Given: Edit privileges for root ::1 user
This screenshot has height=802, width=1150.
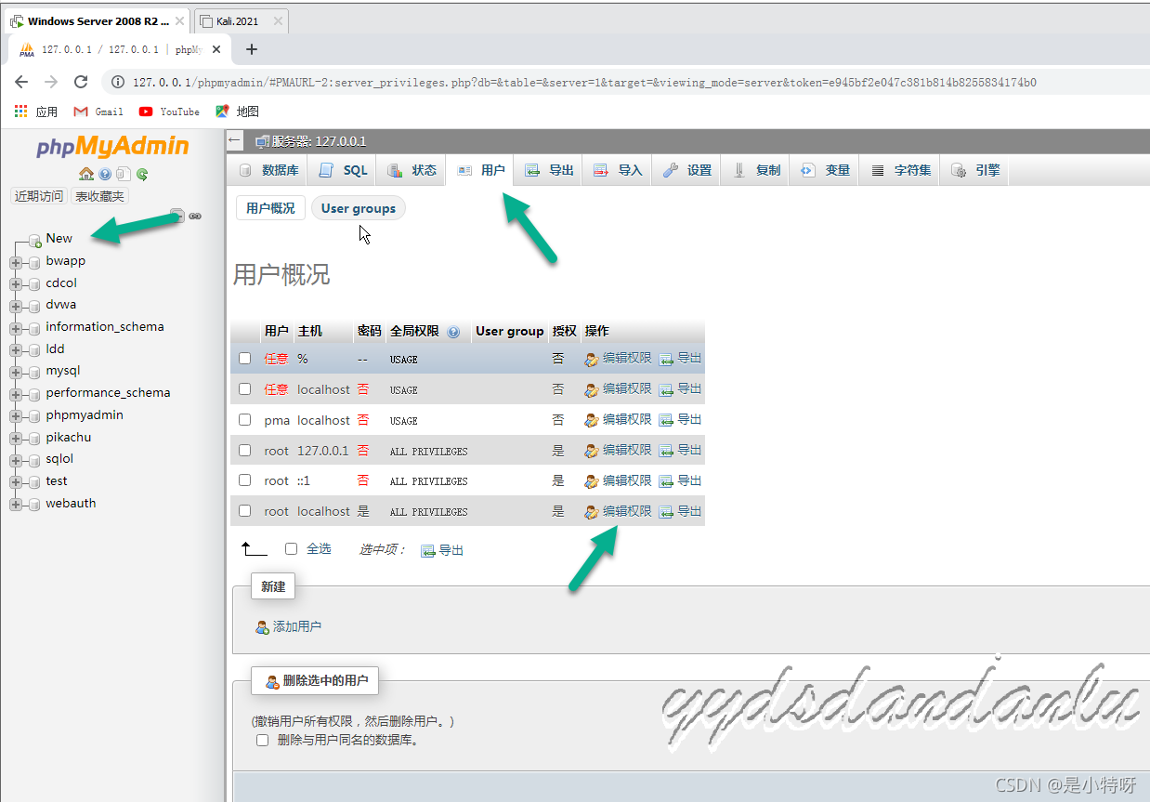Looking at the screenshot, I should [x=619, y=480].
